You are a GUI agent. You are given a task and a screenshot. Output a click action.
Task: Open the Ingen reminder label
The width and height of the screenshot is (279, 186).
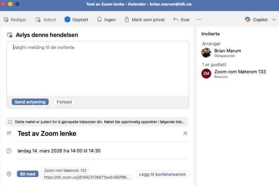click(x=110, y=20)
